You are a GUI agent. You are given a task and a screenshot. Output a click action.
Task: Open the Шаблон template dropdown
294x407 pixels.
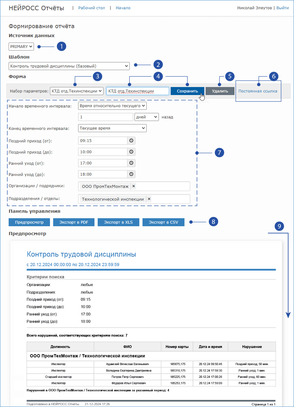point(69,66)
